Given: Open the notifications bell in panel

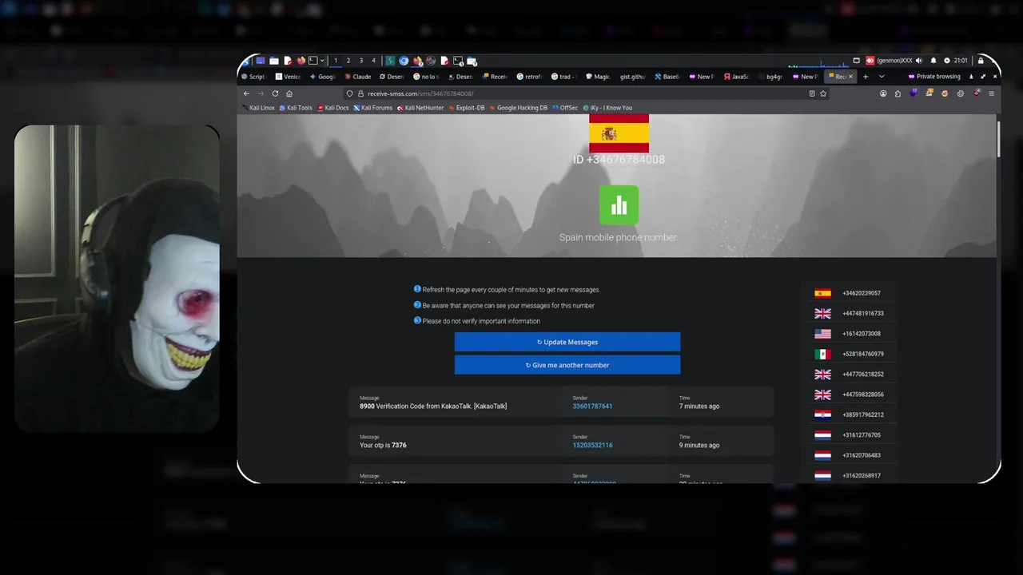Looking at the screenshot, I should pos(933,61).
